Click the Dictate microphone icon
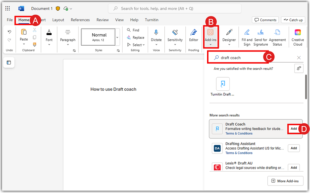This screenshot has width=310, height=193. (x=156, y=33)
